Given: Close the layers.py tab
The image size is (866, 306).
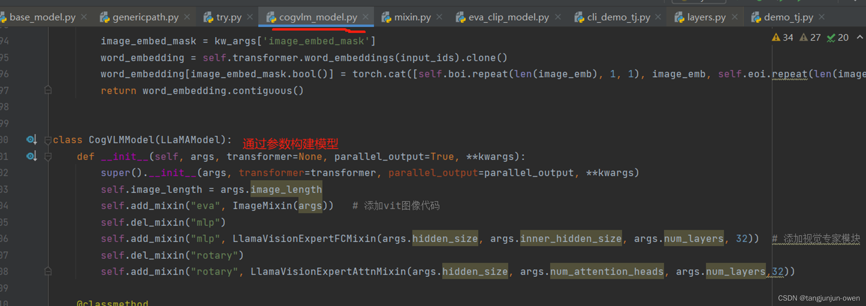Looking at the screenshot, I should (734, 17).
